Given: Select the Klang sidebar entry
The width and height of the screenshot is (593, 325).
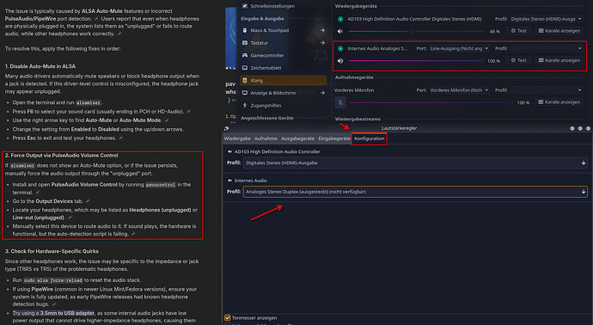Looking at the screenshot, I should (284, 80).
